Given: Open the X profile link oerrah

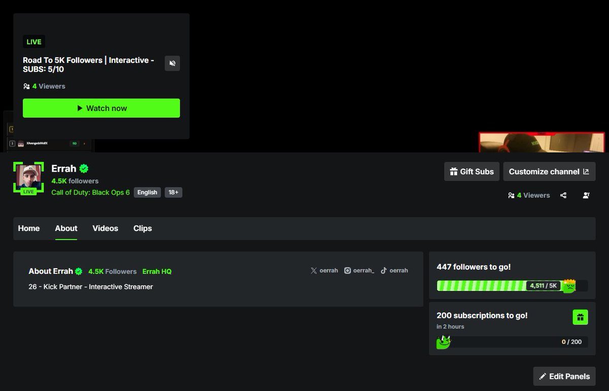Looking at the screenshot, I should [324, 271].
